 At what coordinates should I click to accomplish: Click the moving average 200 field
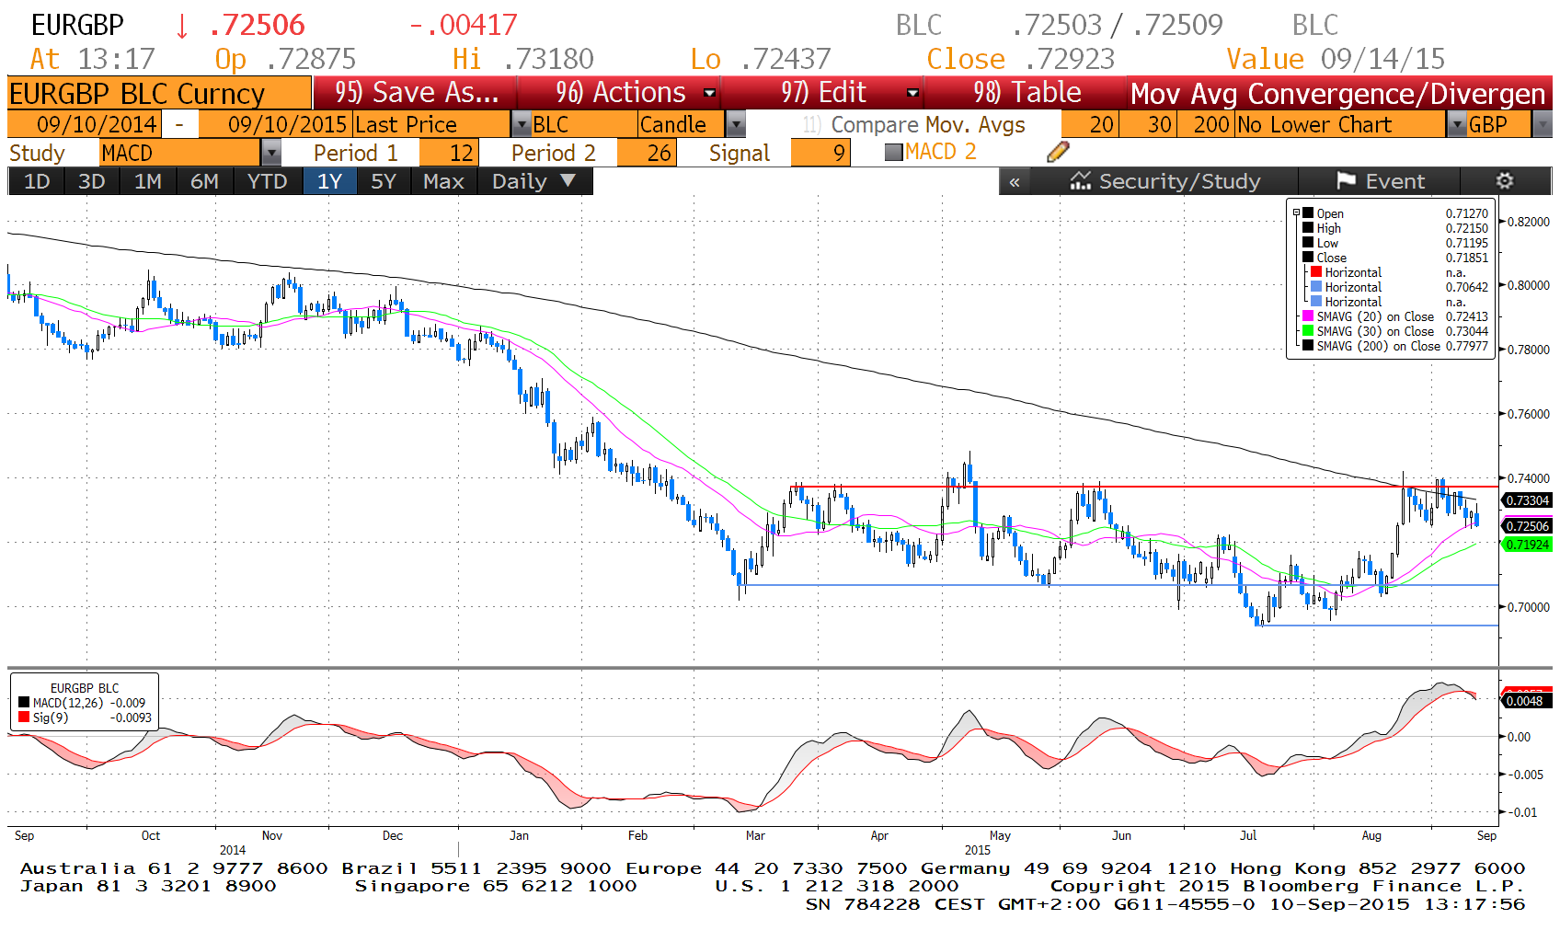click(1205, 124)
